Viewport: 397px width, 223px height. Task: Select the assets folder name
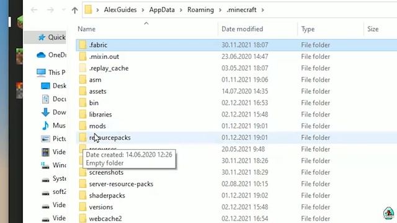[98, 92]
